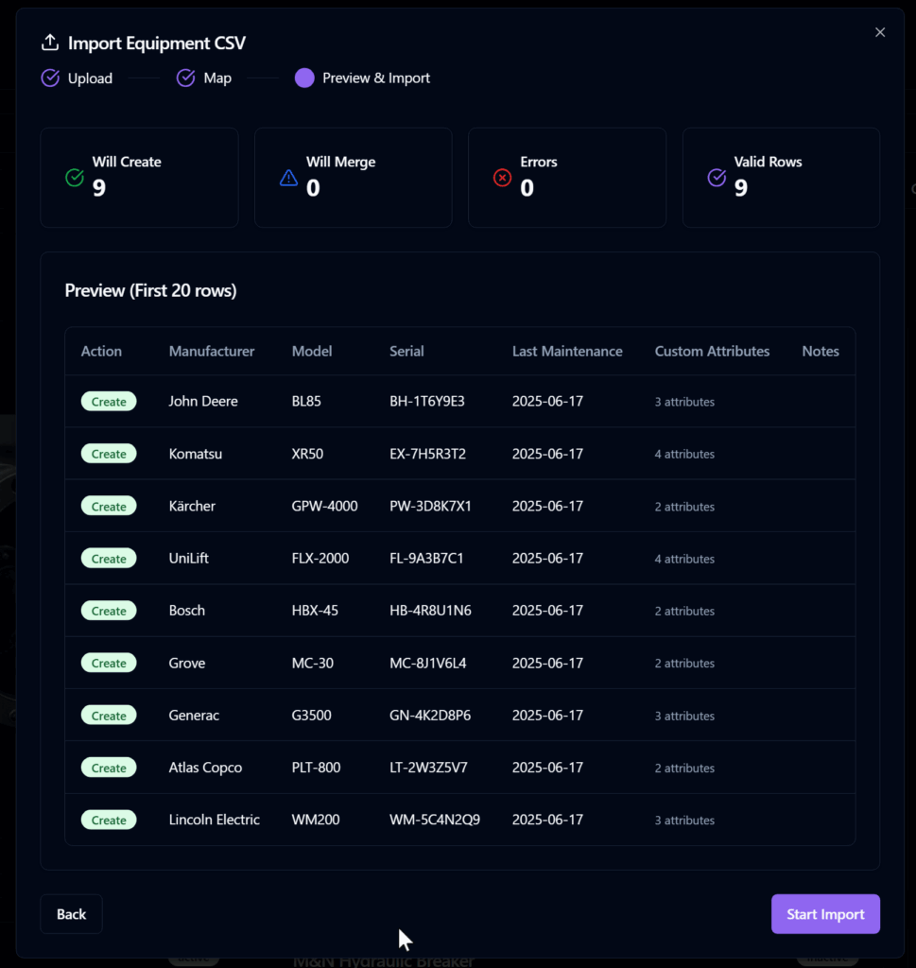Select the Upload step label
Viewport: 916px width, 968px height.
point(90,78)
